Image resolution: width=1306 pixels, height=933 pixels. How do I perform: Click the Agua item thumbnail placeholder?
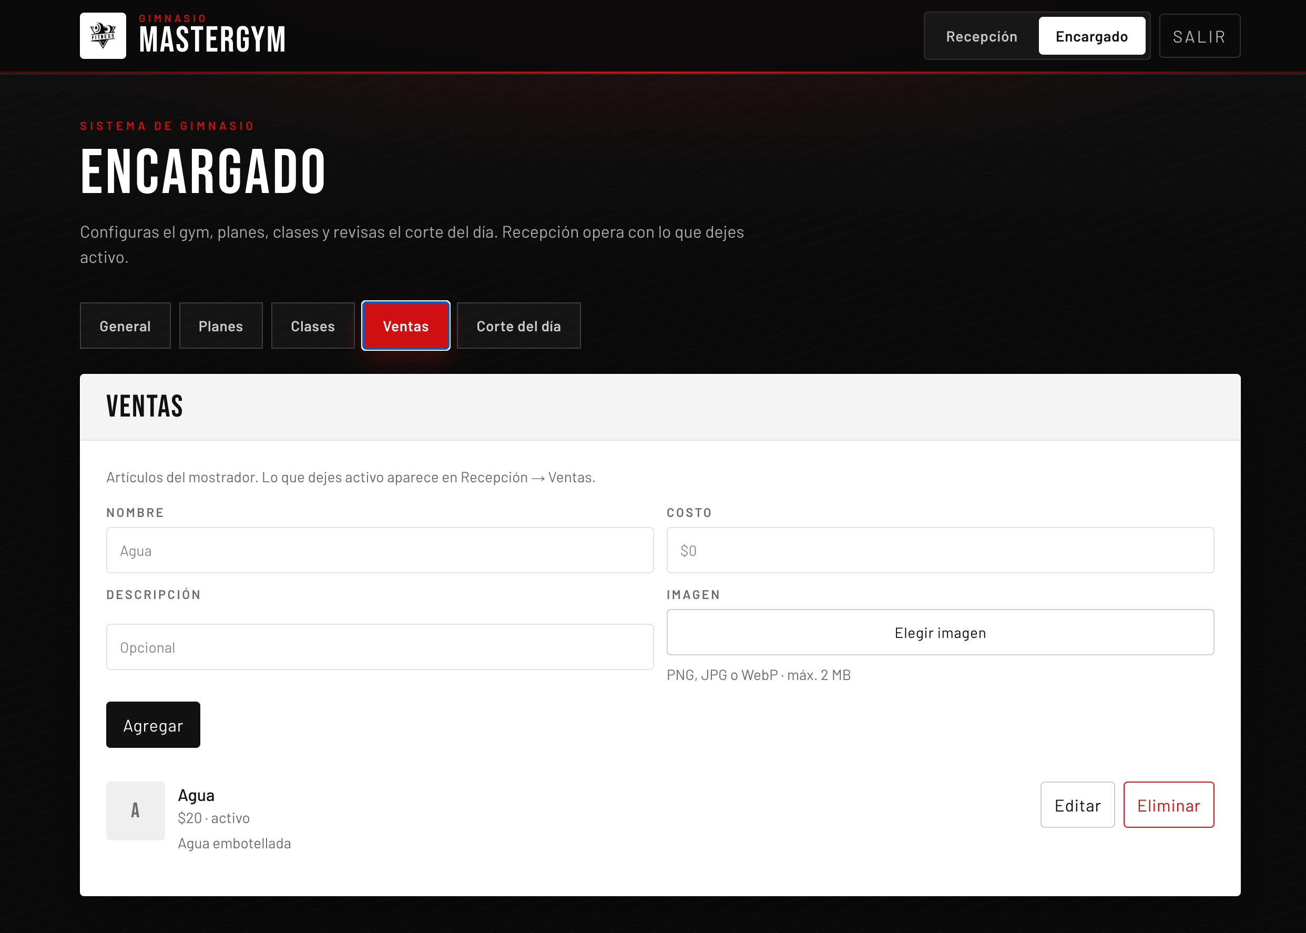pos(136,810)
